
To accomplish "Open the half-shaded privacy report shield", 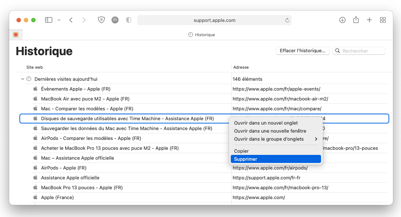I will point(129,20).
